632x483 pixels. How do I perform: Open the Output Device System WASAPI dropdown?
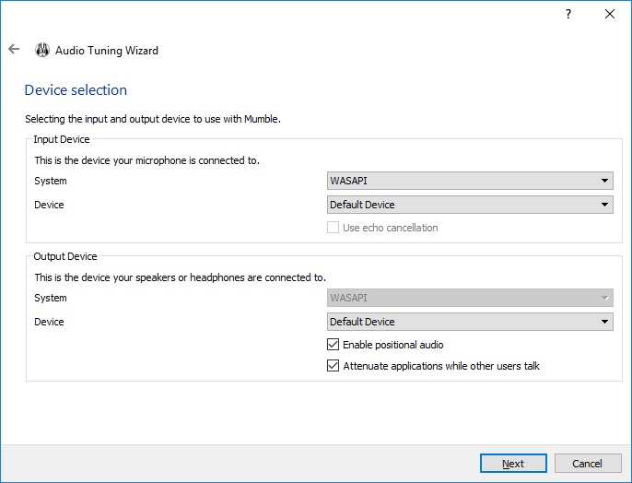click(470, 298)
